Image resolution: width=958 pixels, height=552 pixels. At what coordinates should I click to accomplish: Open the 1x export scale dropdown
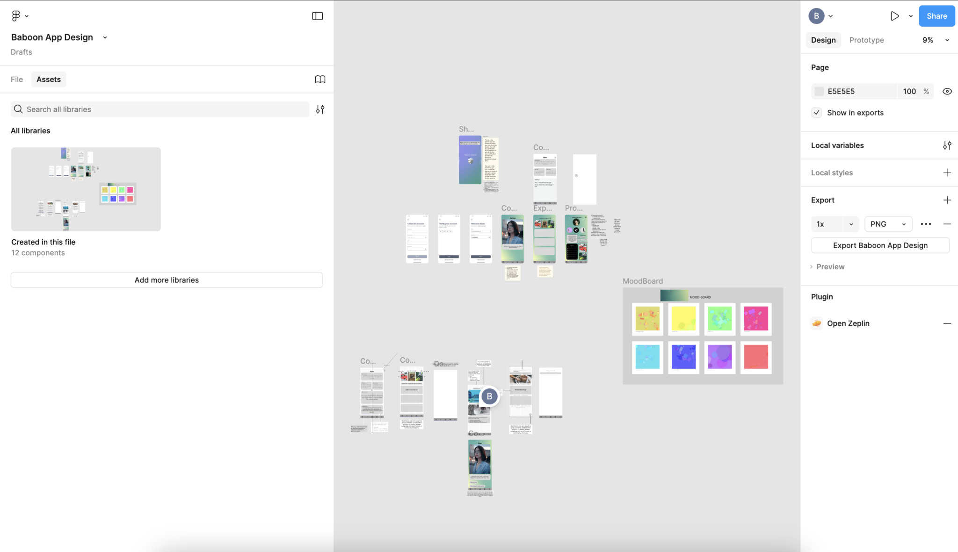click(851, 224)
